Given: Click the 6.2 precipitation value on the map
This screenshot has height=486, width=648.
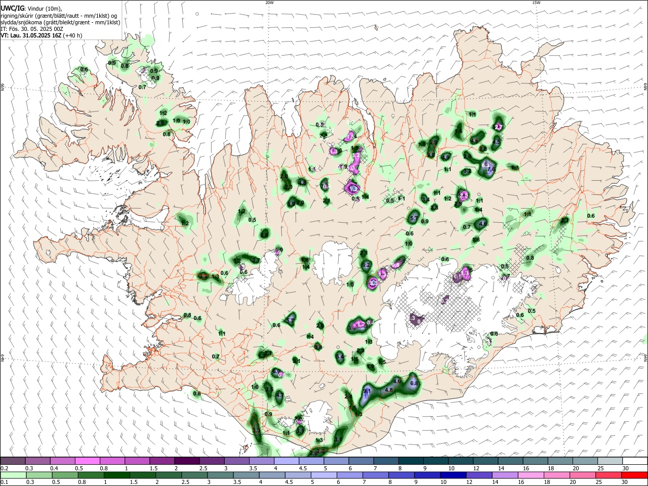Looking at the screenshot, I should (x=366, y=265).
